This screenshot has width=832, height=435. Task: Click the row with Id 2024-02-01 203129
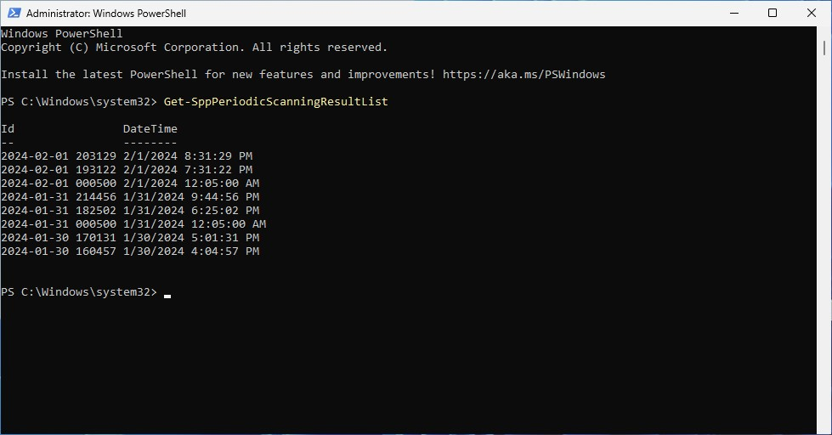point(127,156)
